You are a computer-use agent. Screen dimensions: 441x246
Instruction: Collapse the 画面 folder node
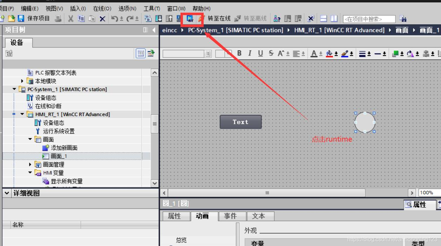tap(30, 139)
